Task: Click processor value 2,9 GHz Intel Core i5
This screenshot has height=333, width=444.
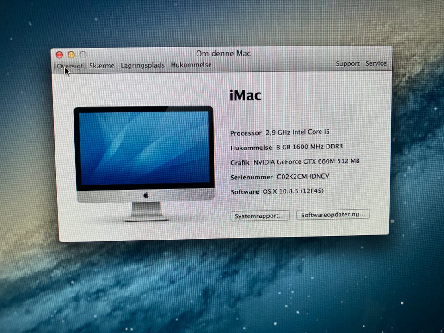Action: tap(297, 132)
